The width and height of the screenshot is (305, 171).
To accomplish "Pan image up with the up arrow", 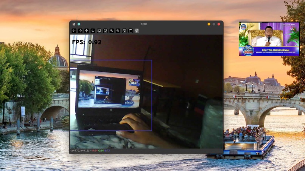I will 87,31.
